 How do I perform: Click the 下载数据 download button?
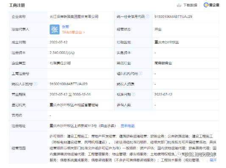(x=187, y=5)
